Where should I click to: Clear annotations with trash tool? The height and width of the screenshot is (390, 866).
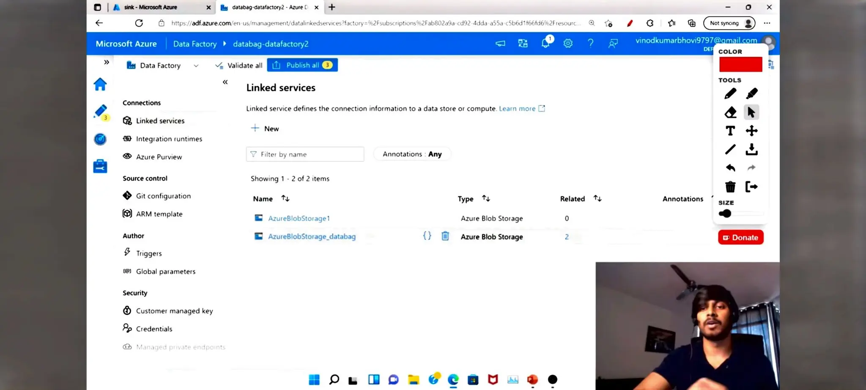(730, 187)
